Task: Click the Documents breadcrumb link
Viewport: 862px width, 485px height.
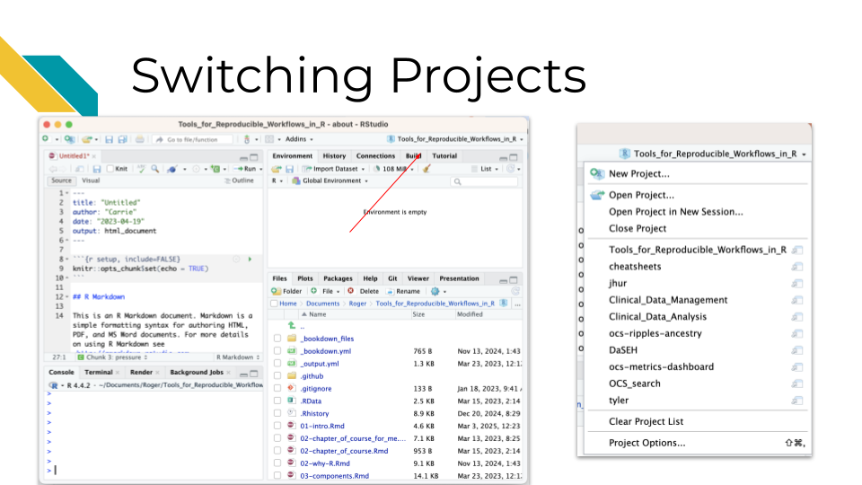Action: pos(322,304)
